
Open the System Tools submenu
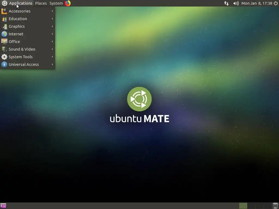point(28,57)
